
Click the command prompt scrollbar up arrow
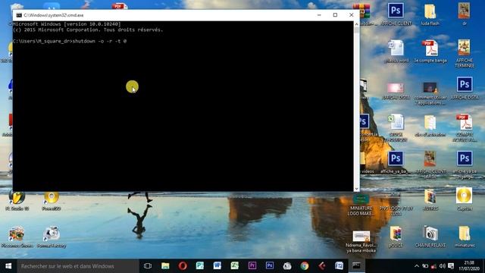(x=357, y=24)
